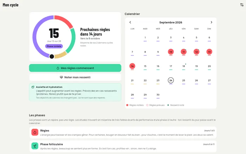Open the Règles phase card
The height and width of the screenshot is (154, 246).
pos(123,133)
